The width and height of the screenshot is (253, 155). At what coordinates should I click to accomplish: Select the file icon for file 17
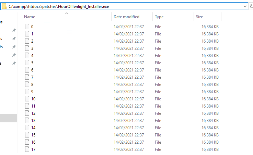(x=27, y=149)
